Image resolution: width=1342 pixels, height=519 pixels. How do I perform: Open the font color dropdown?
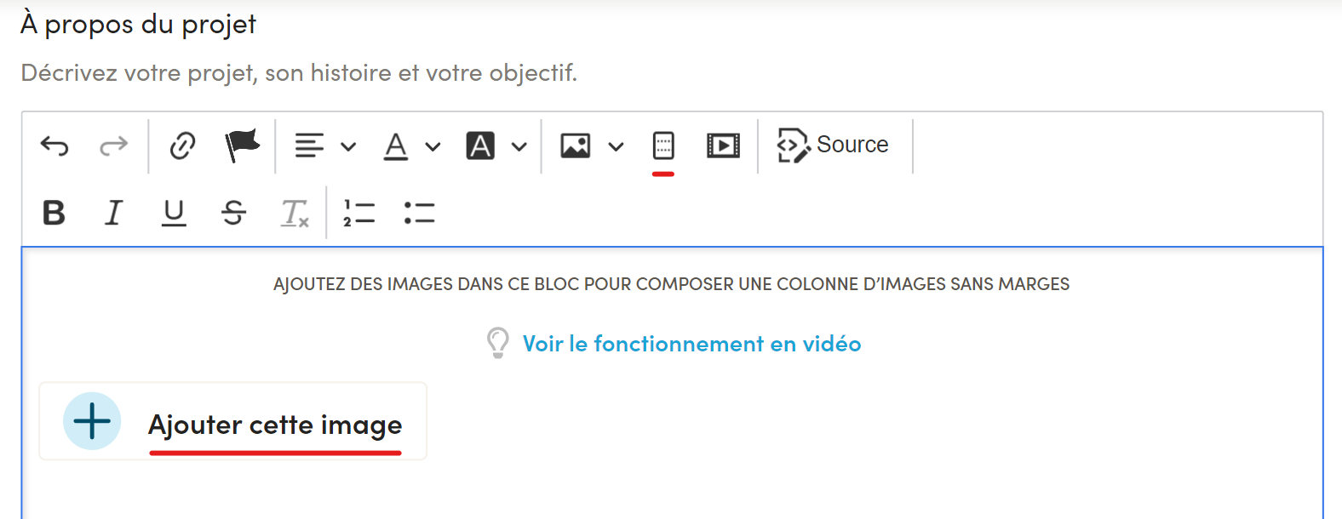point(411,146)
